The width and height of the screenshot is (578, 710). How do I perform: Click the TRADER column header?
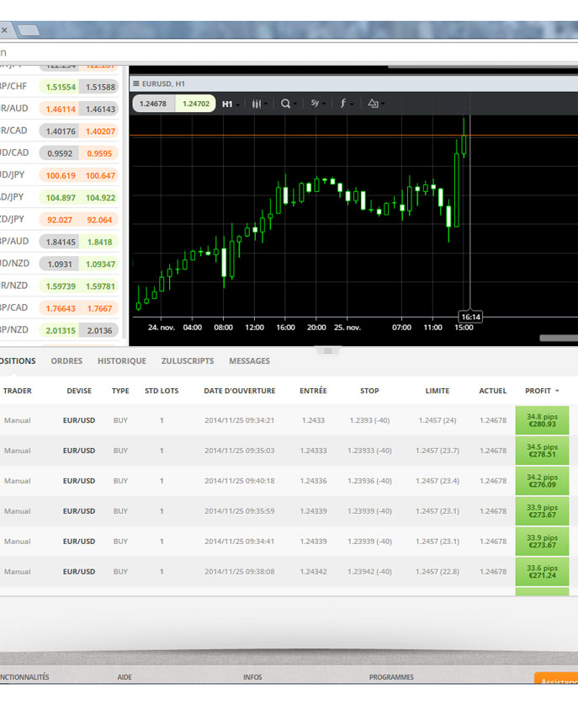17,391
